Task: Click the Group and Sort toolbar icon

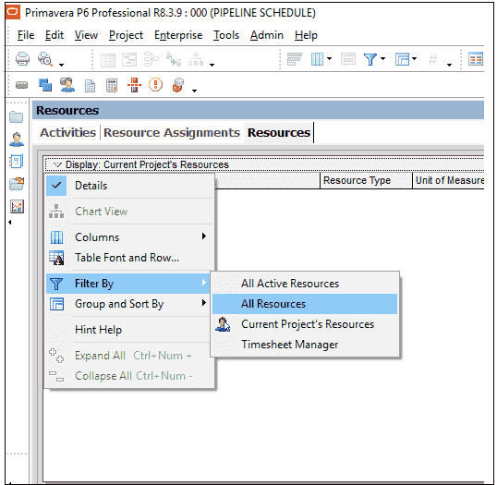Action: point(402,59)
